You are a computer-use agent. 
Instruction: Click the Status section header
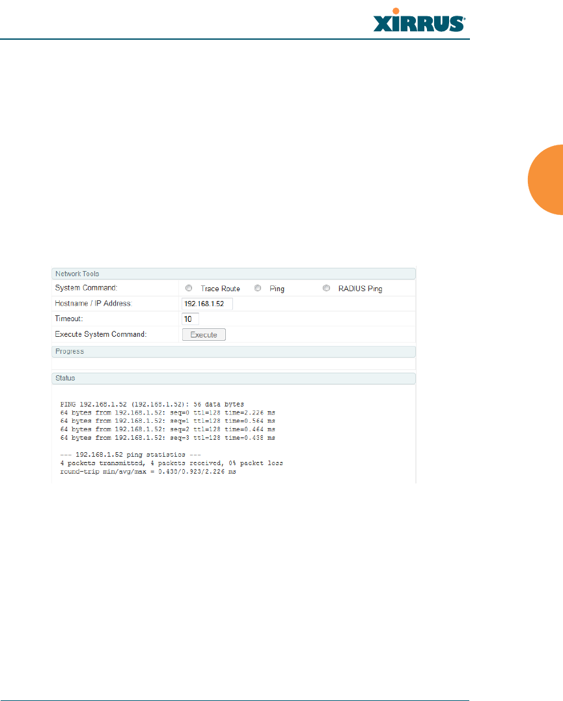234,379
